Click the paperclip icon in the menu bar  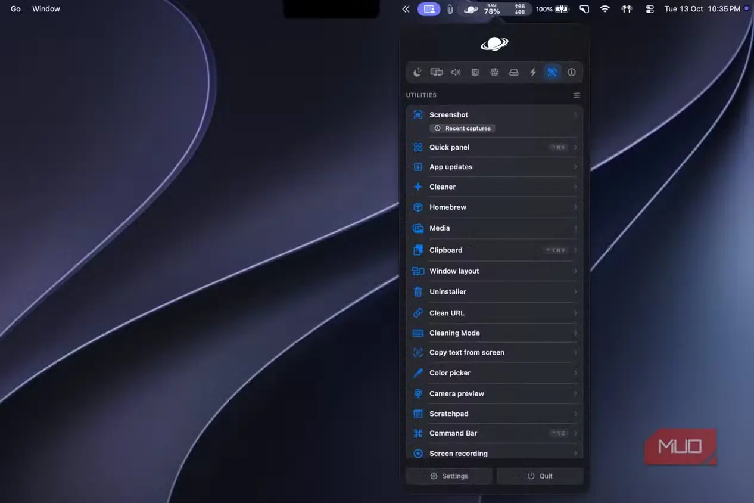[x=450, y=9]
